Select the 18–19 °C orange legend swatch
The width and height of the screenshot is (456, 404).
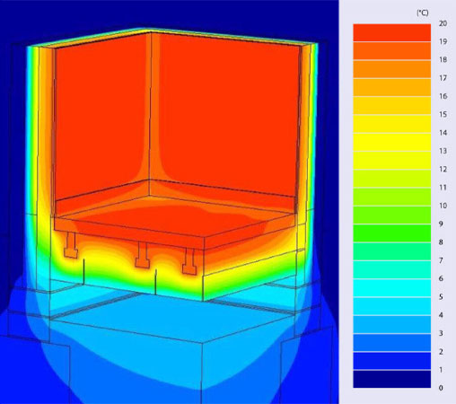coord(391,51)
